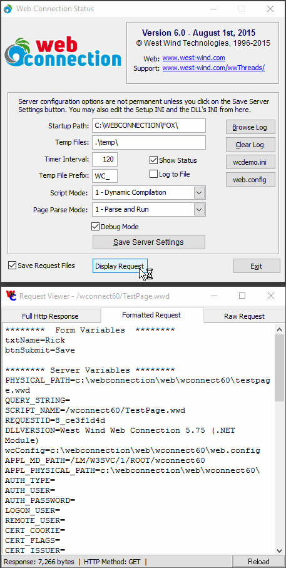Uncheck the Show Status checkbox
Image resolution: width=286 pixels, height=568 pixels.
click(153, 160)
